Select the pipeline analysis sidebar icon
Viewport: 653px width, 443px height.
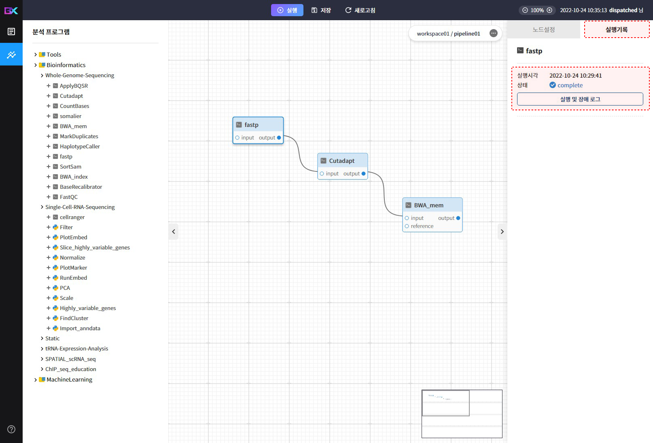coord(11,55)
